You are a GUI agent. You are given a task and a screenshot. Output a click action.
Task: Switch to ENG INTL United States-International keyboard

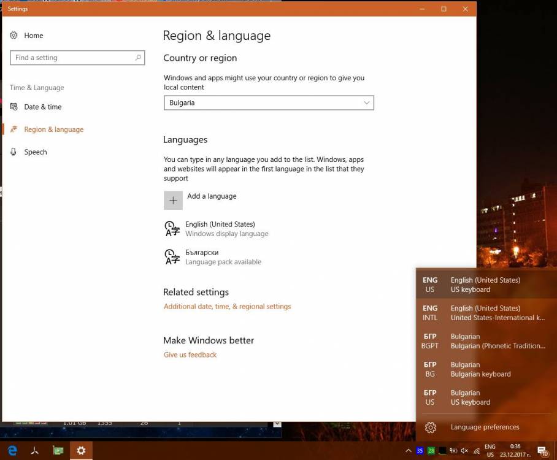point(486,313)
